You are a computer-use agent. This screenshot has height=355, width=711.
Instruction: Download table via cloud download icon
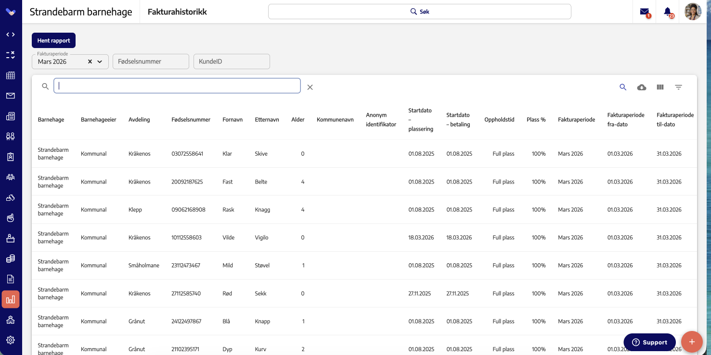coord(642,87)
